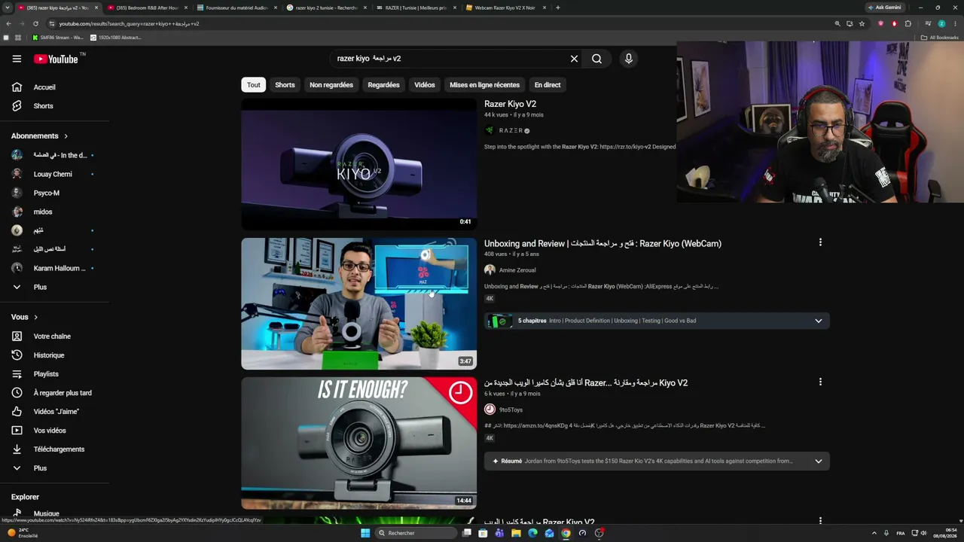
Task: Play the Unboxing and Review thumbnail
Action: point(358,303)
